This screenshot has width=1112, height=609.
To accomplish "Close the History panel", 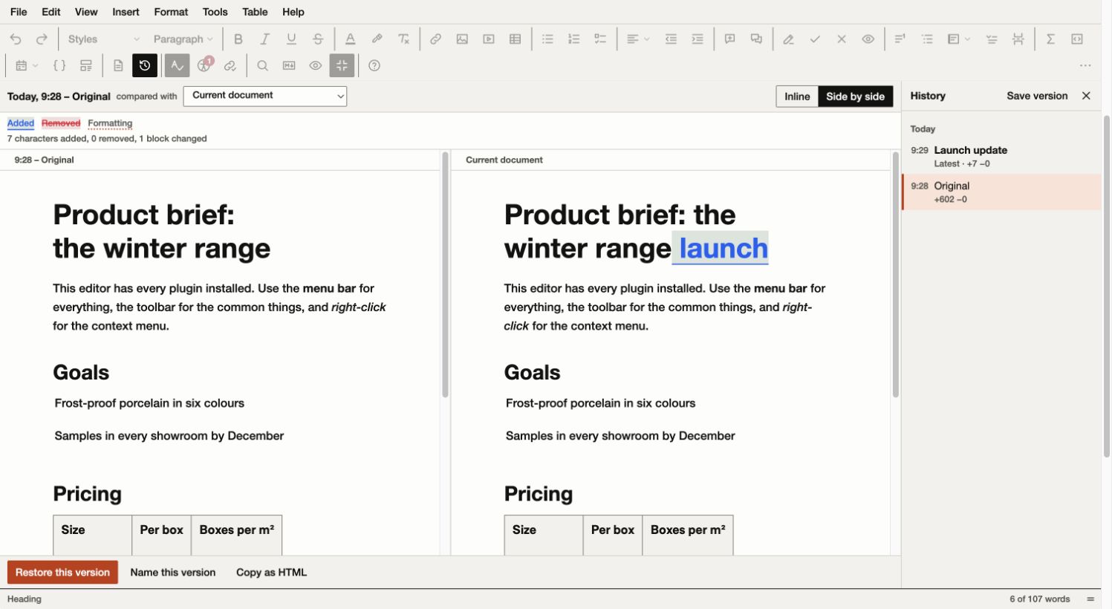I will coord(1086,96).
